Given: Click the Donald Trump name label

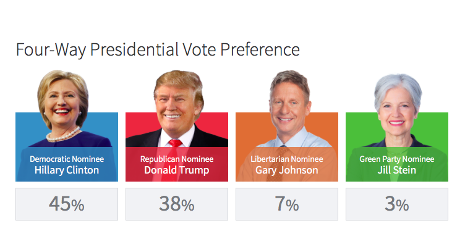Looking at the screenshot, I should 177,170.
